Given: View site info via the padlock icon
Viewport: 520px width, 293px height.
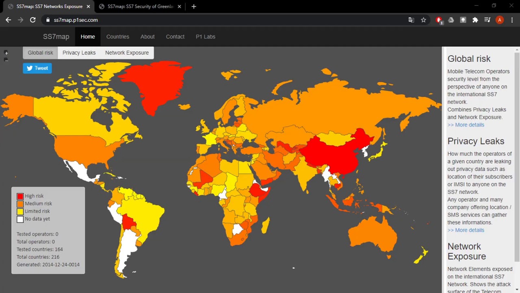Looking at the screenshot, I should 48,20.
